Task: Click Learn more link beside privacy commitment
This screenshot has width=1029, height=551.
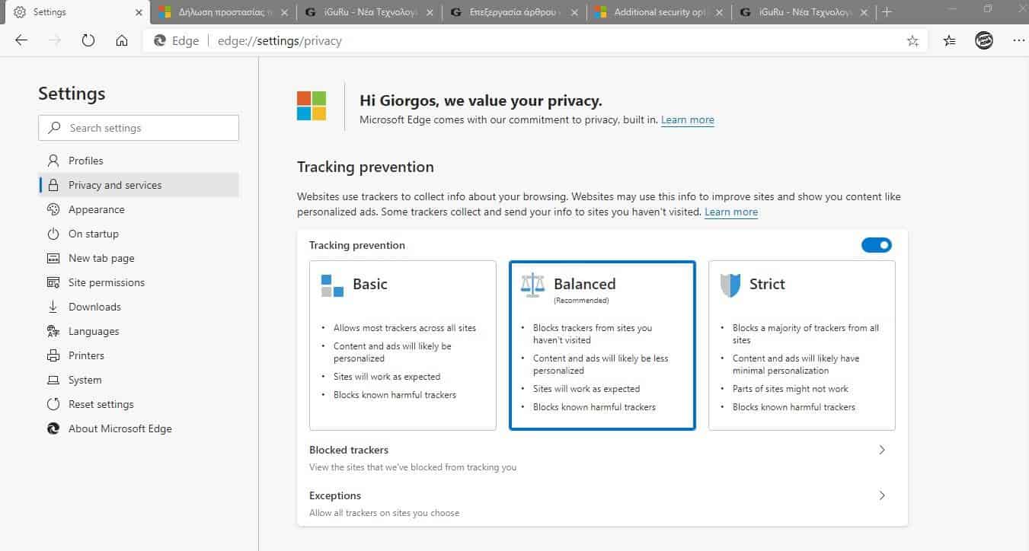Action: click(688, 119)
